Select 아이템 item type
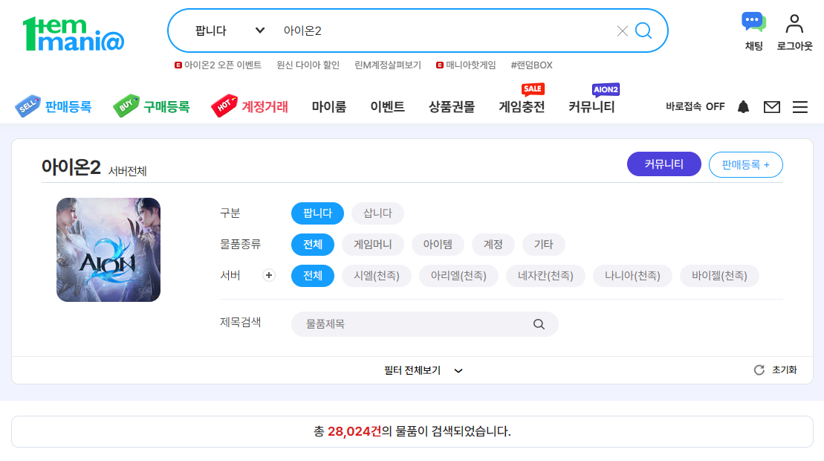This screenshot has width=824, height=461. tap(438, 245)
